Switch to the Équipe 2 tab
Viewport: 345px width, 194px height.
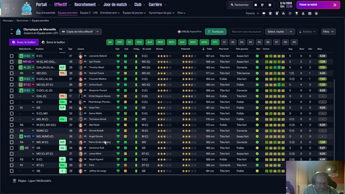coord(85,13)
